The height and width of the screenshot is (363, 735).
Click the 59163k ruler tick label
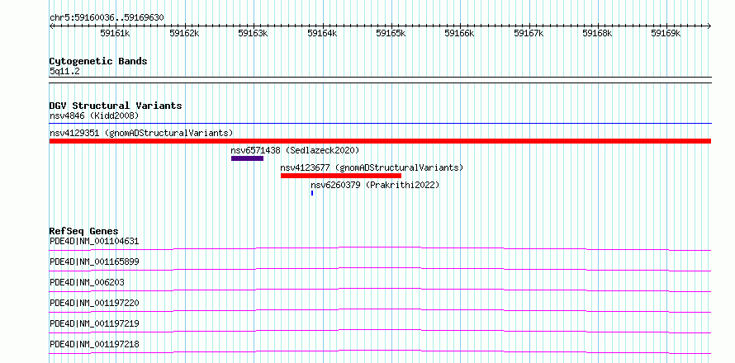click(254, 33)
